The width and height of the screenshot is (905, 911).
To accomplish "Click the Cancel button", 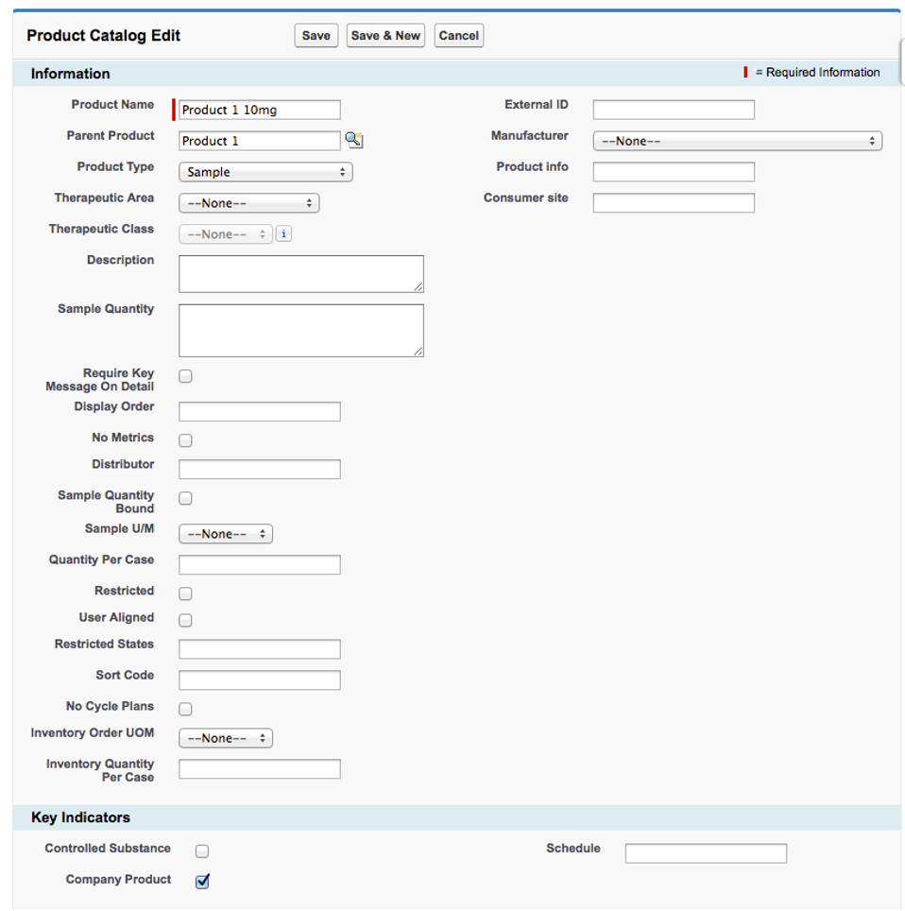I will point(458,36).
